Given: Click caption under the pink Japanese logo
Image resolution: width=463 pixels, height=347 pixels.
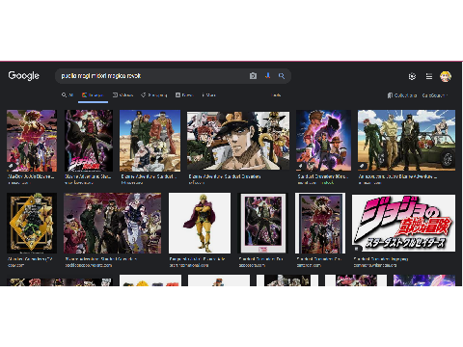Looking at the screenshot, I should tap(381, 259).
